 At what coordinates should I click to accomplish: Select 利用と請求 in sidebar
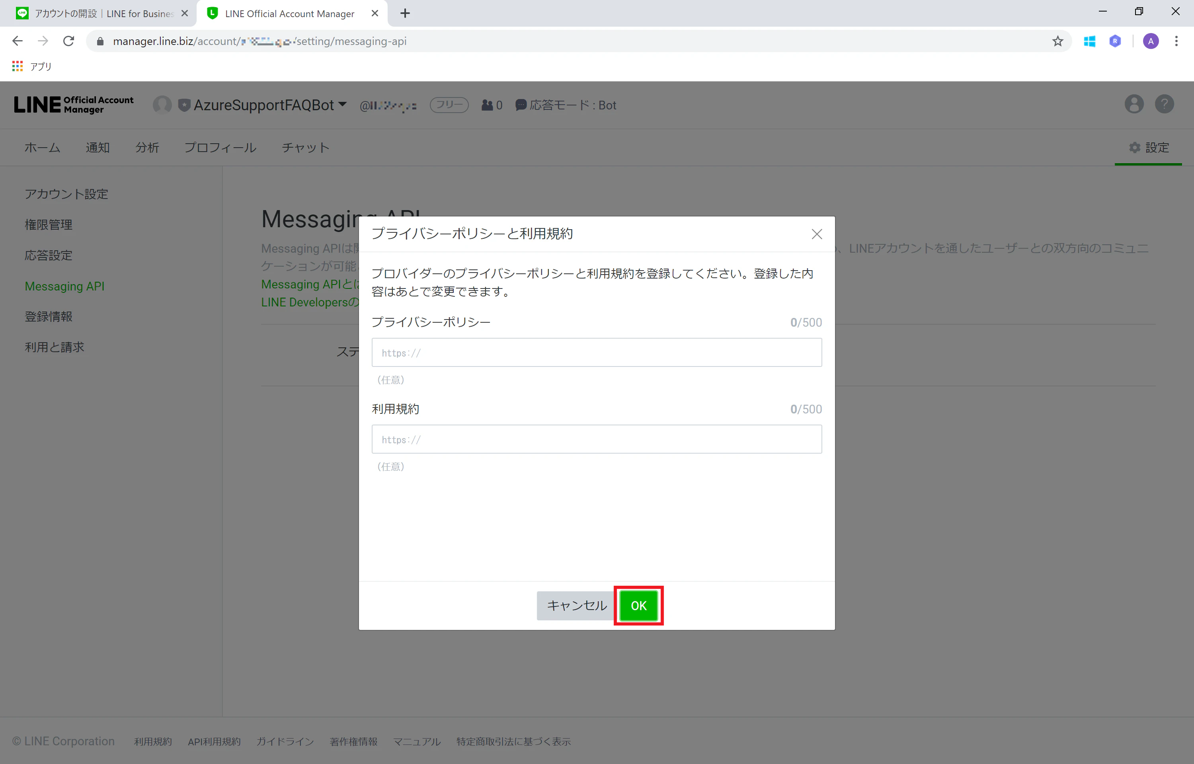pos(55,347)
